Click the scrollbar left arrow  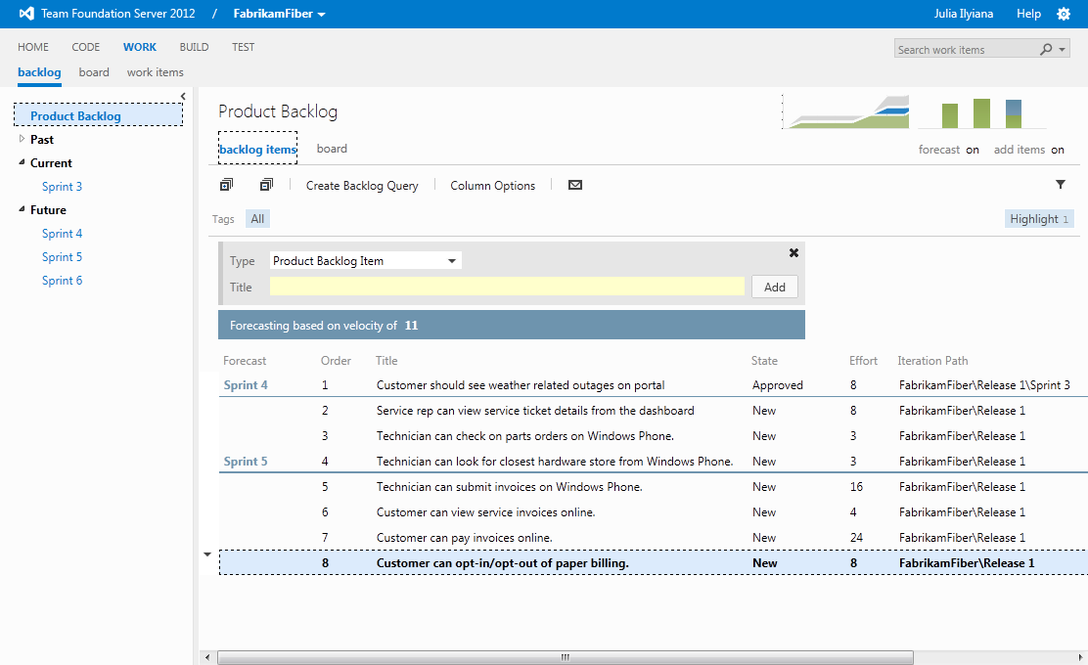(206, 657)
